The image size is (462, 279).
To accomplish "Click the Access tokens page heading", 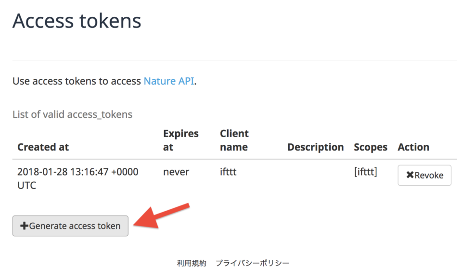I will pos(77,21).
